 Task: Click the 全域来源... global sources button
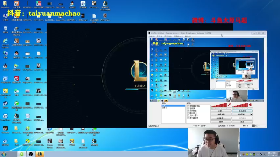pos(221,118)
